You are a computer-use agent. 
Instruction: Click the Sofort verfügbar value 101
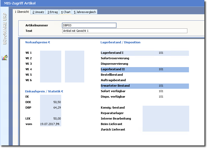point(161,91)
